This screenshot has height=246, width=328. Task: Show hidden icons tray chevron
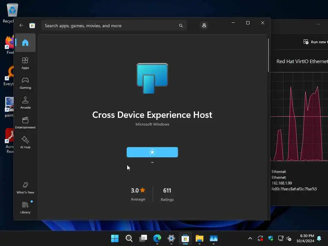click(250, 238)
